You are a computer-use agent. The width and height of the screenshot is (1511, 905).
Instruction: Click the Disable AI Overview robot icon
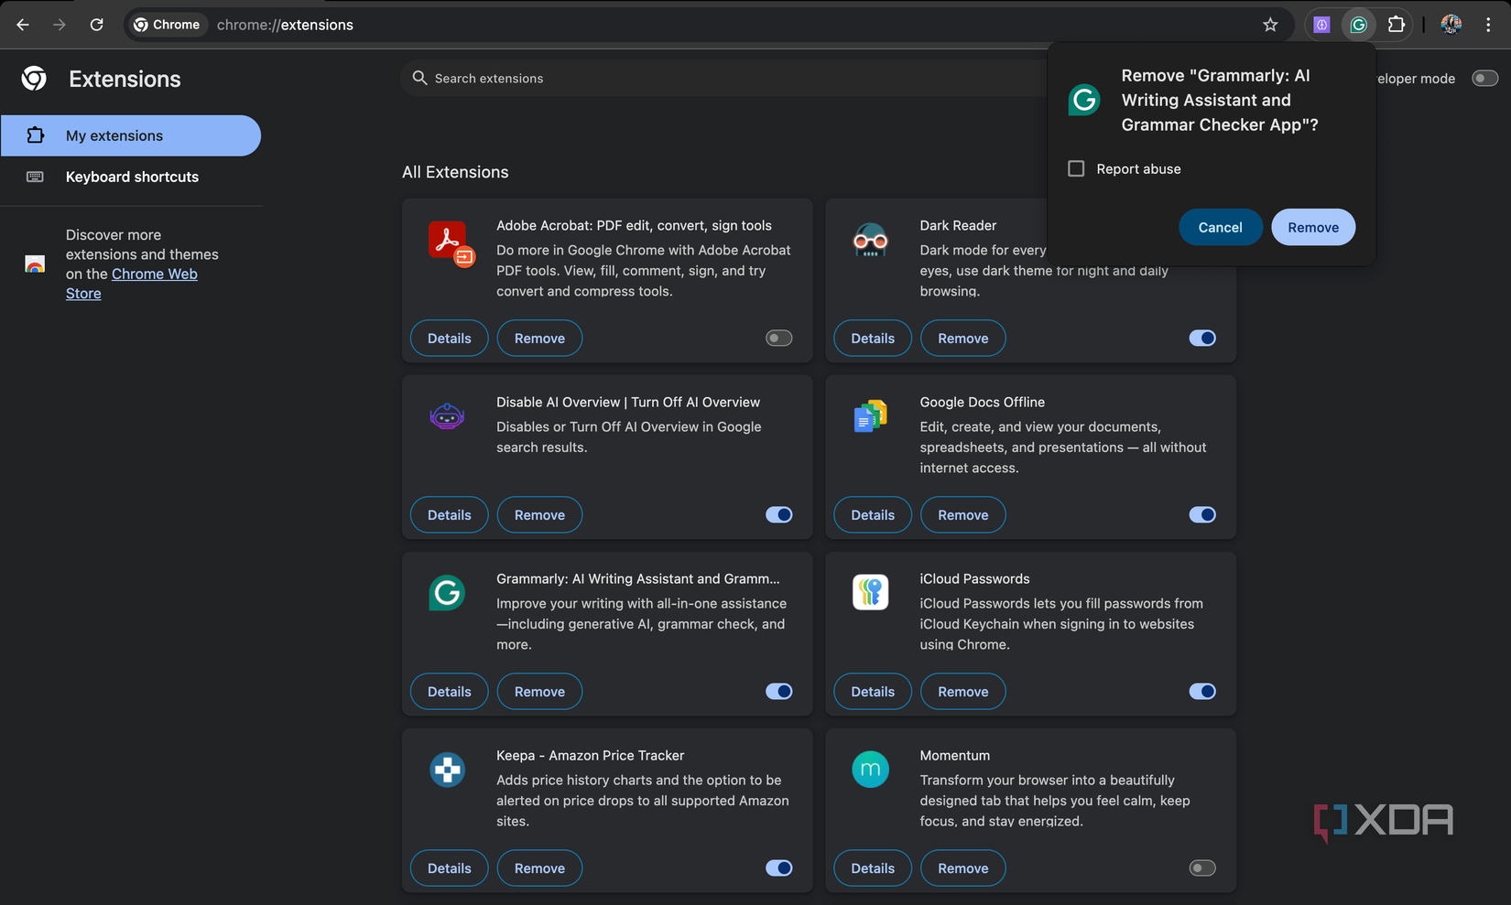(x=447, y=416)
